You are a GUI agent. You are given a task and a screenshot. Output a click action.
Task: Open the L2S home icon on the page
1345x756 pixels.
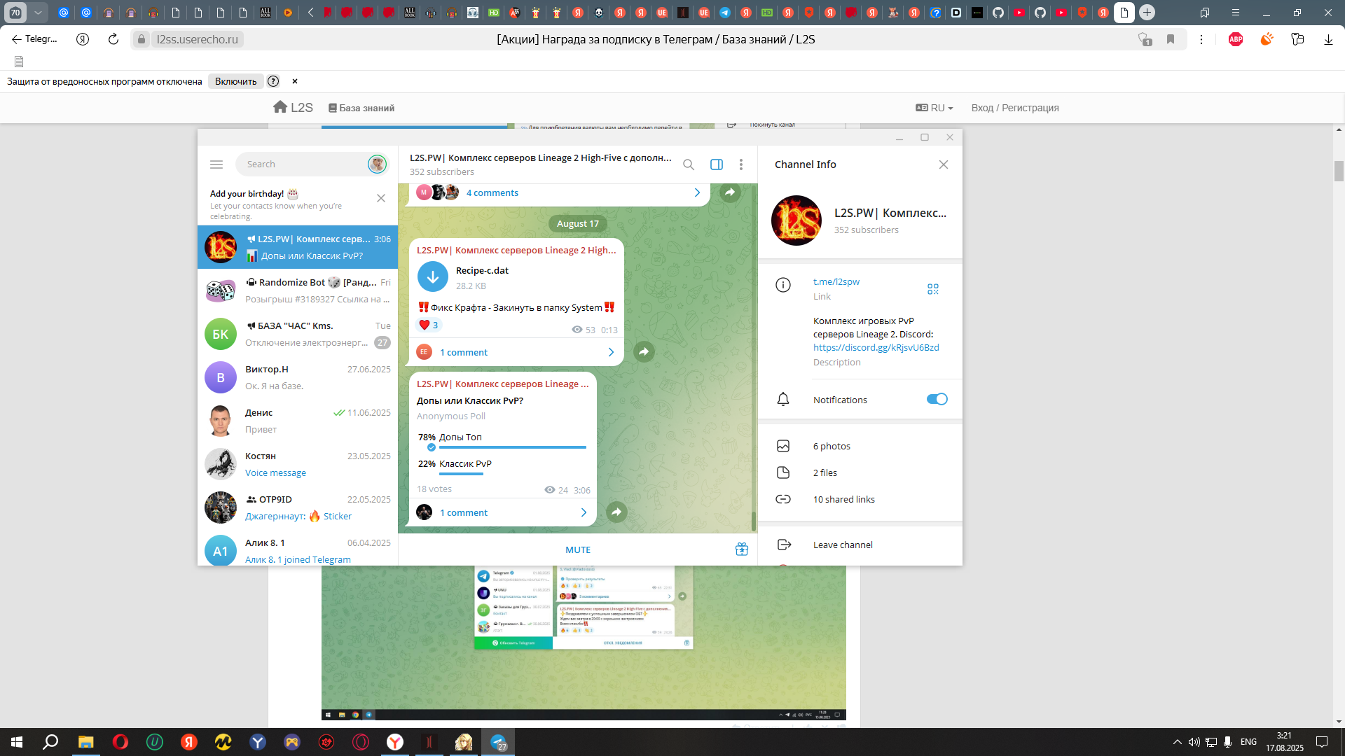coord(280,107)
